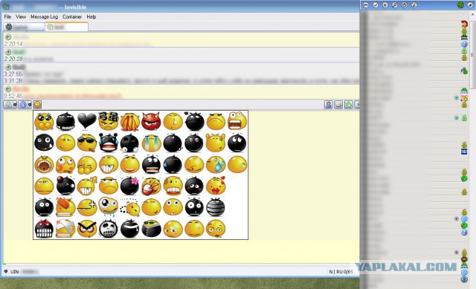The height and width of the screenshot is (289, 476).
Task: Insert the black emoticon with pink flower
Action: [130, 186]
